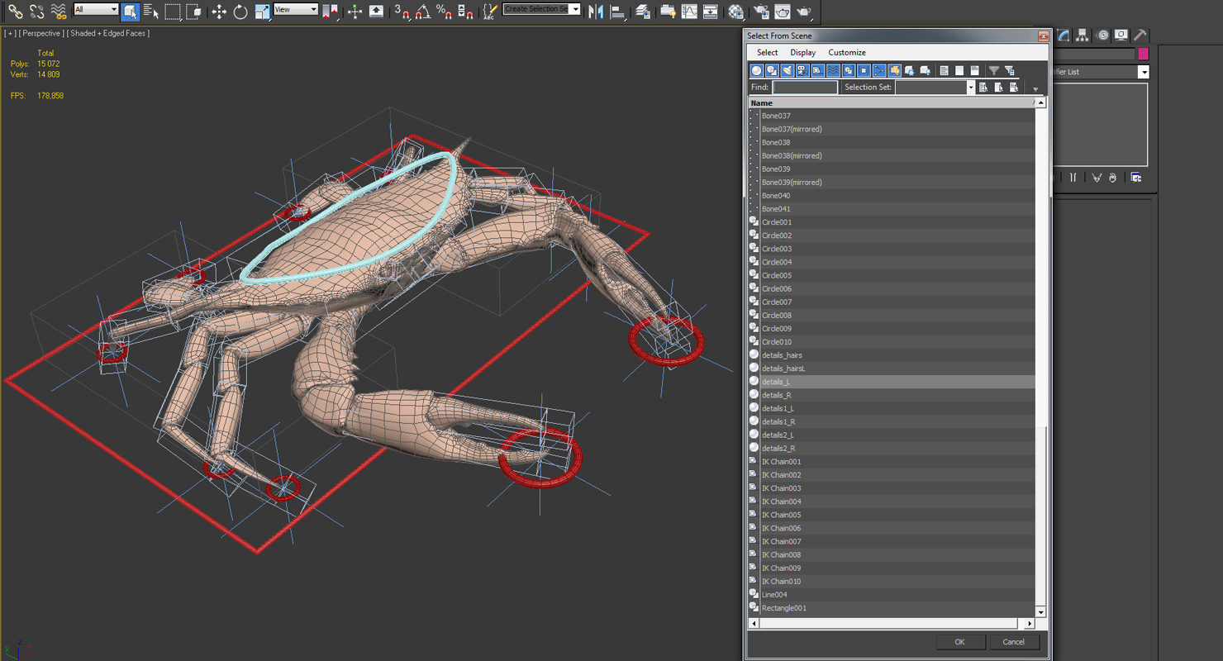Toggle Display Space Warps filter

(x=833, y=70)
